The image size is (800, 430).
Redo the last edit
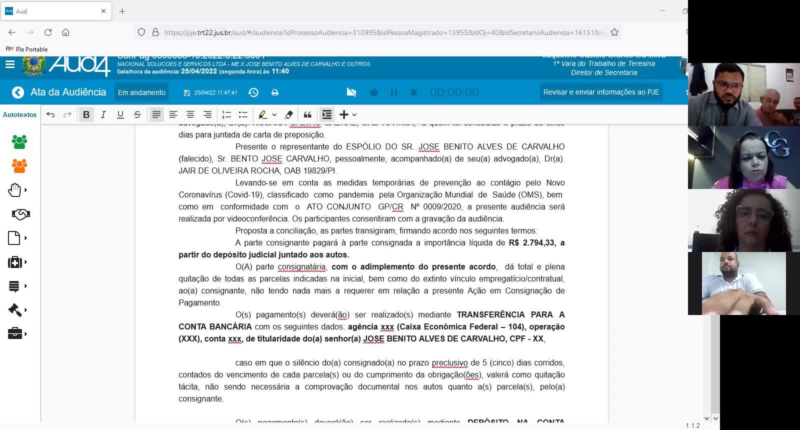(67, 114)
